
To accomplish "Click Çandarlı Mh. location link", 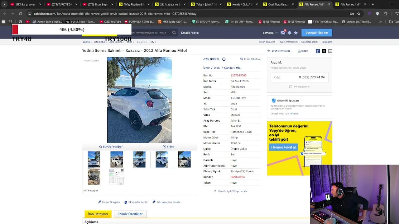I will pos(232,68).
